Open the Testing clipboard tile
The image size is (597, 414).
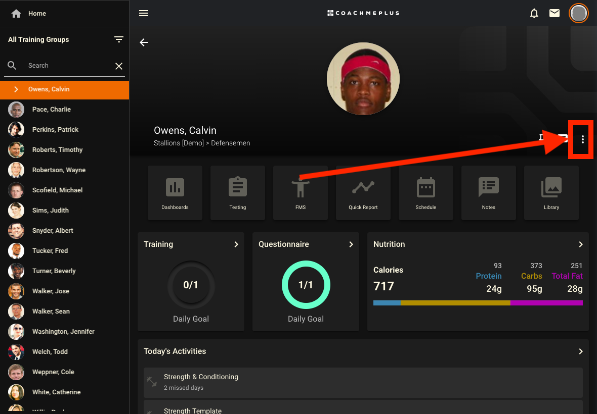tap(238, 193)
